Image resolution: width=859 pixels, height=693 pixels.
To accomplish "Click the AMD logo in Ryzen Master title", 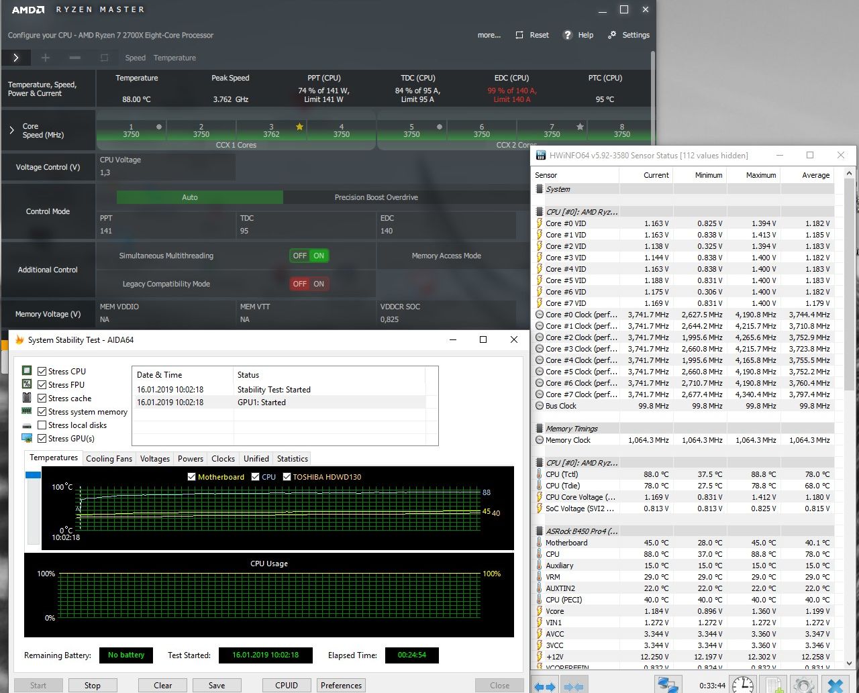I will click(x=28, y=9).
